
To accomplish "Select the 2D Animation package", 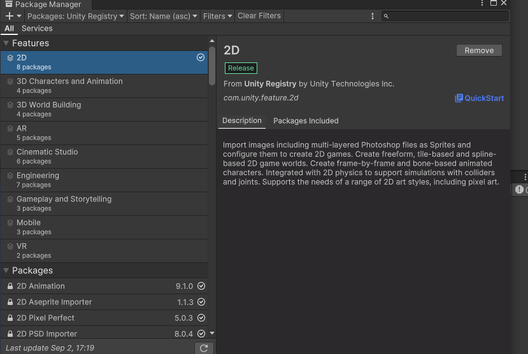I will (x=104, y=286).
